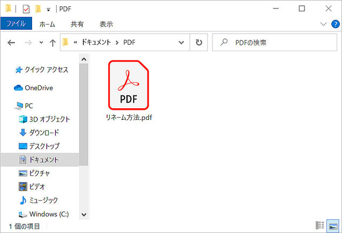
Task: Open the リネーム方法.pdf file icon
Action: click(128, 85)
